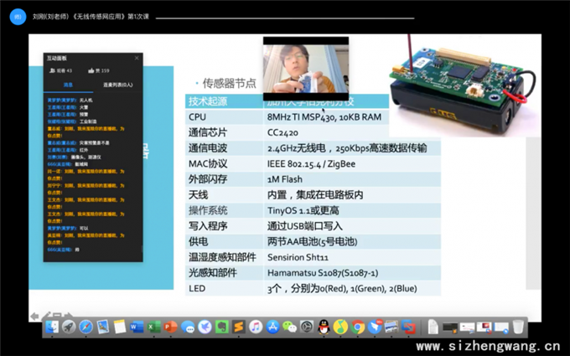The image size is (570, 356).
Task: Click the blue presenter avatar icon
Action: pyautogui.click(x=18, y=17)
